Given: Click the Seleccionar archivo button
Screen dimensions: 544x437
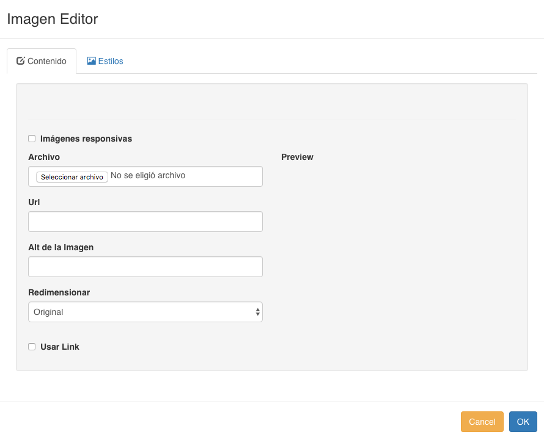Looking at the screenshot, I should point(72,177).
